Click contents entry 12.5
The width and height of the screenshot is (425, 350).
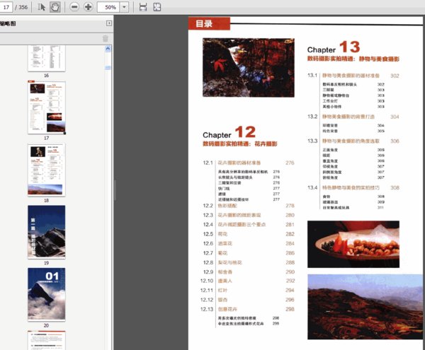click(249, 234)
